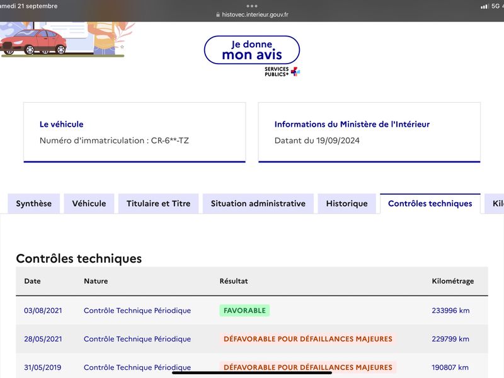The image size is (504, 378).
Task: Open the partially visible Kilométrage tab
Action: [x=495, y=203]
